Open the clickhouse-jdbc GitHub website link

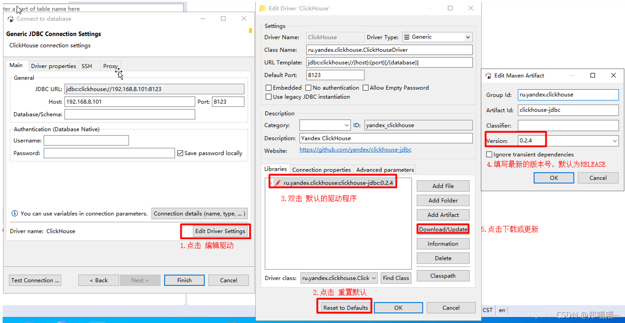click(x=355, y=150)
